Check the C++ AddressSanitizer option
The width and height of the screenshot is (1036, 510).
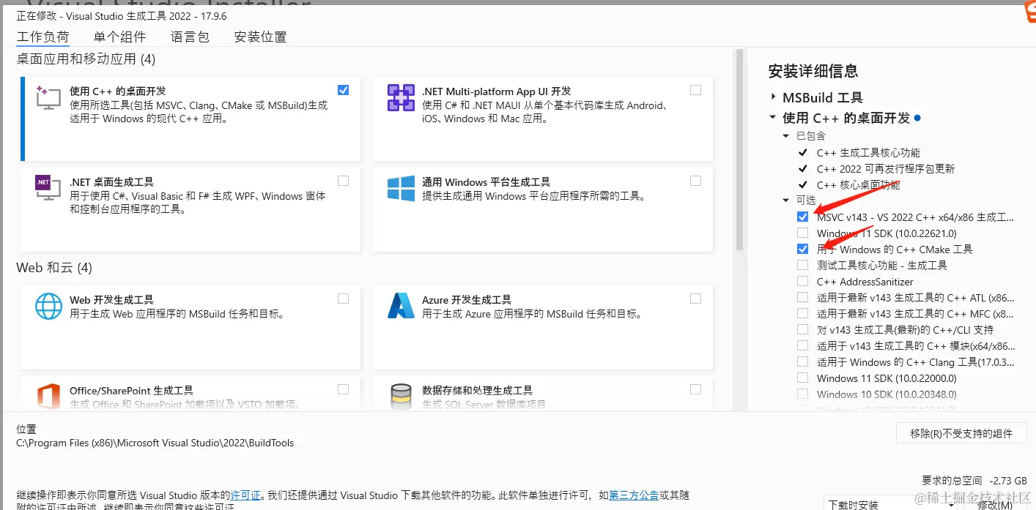pyautogui.click(x=803, y=281)
